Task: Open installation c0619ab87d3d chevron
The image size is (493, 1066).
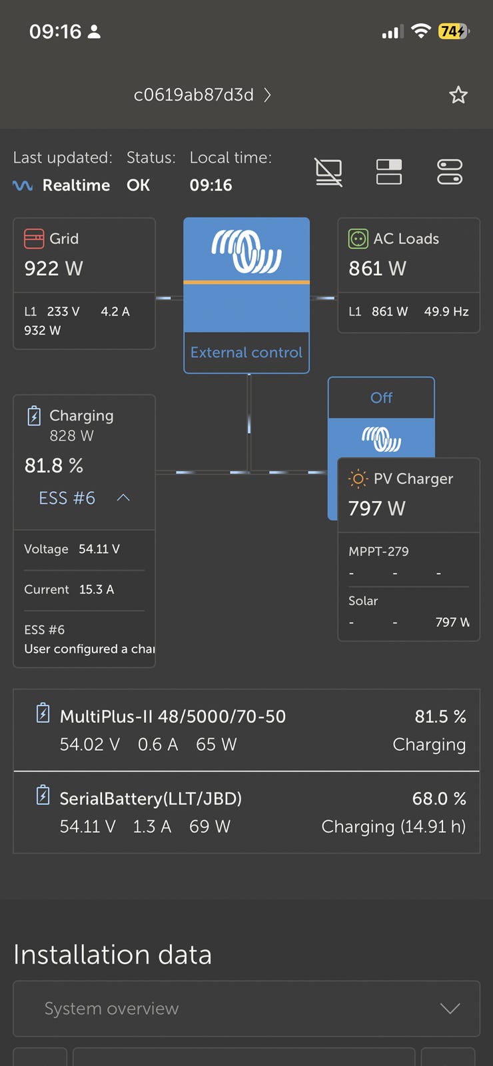Action: (267, 95)
